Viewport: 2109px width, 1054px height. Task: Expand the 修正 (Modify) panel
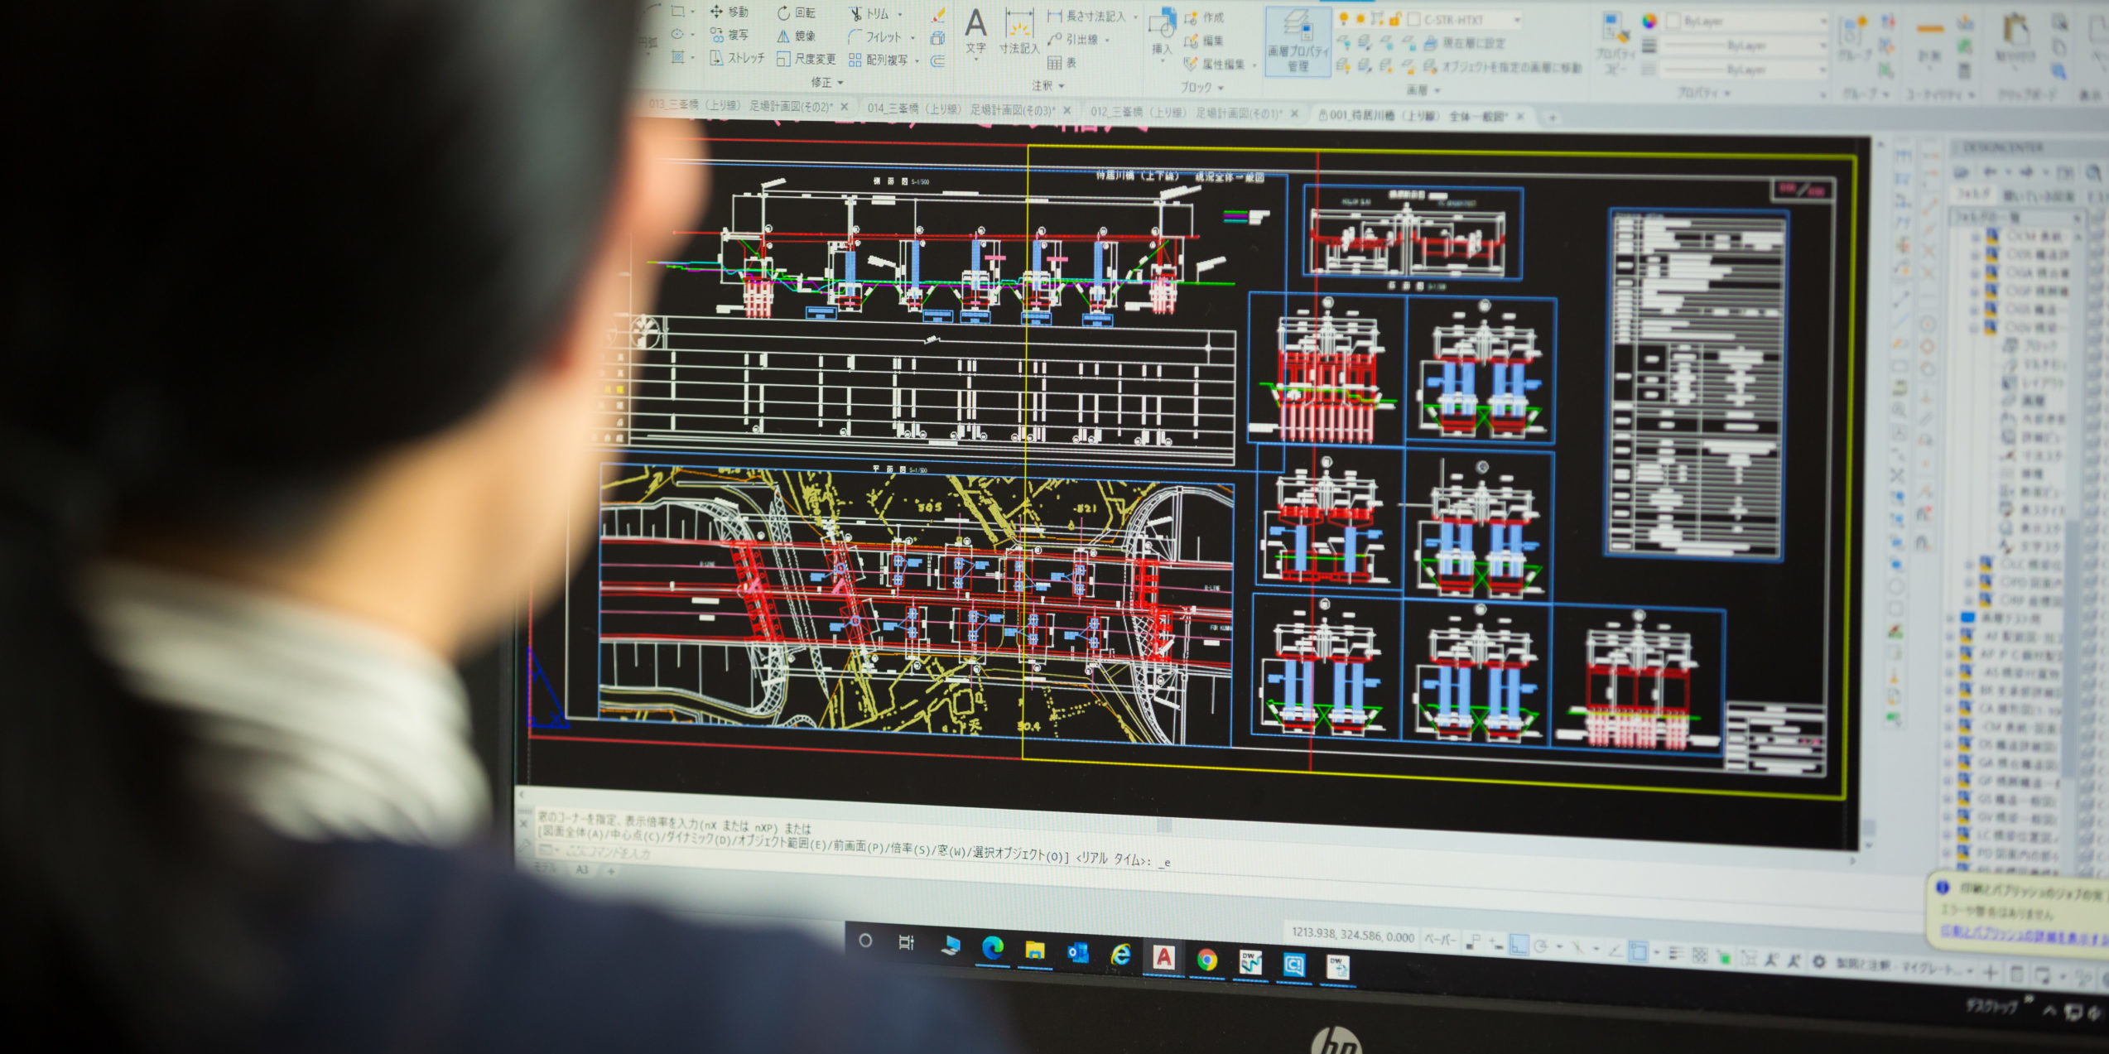[x=826, y=83]
